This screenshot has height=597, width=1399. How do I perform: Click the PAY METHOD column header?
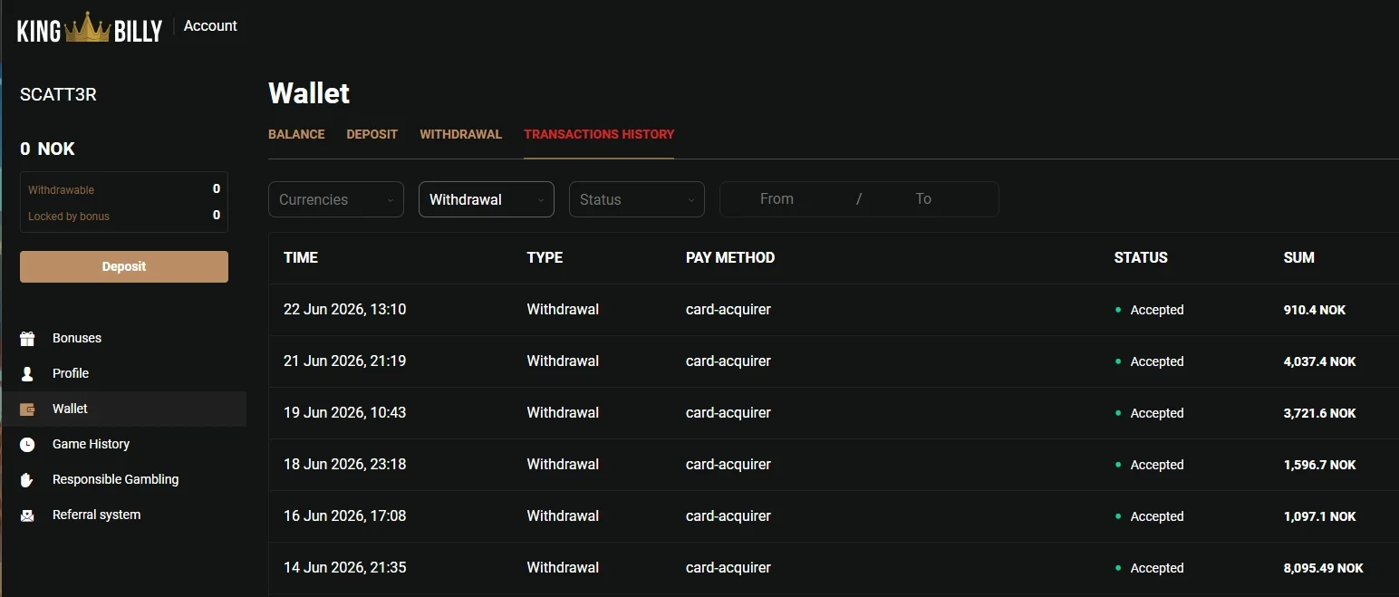pyautogui.click(x=730, y=257)
